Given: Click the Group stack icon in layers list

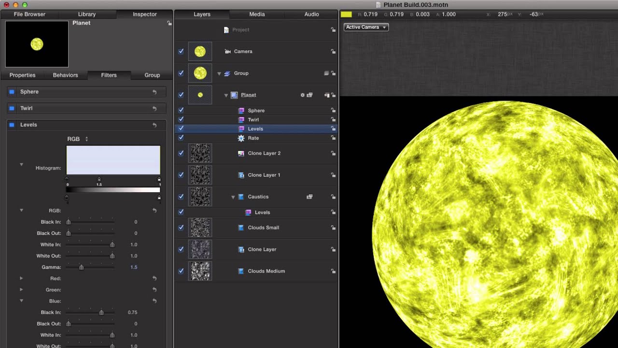Looking at the screenshot, I should (x=227, y=73).
